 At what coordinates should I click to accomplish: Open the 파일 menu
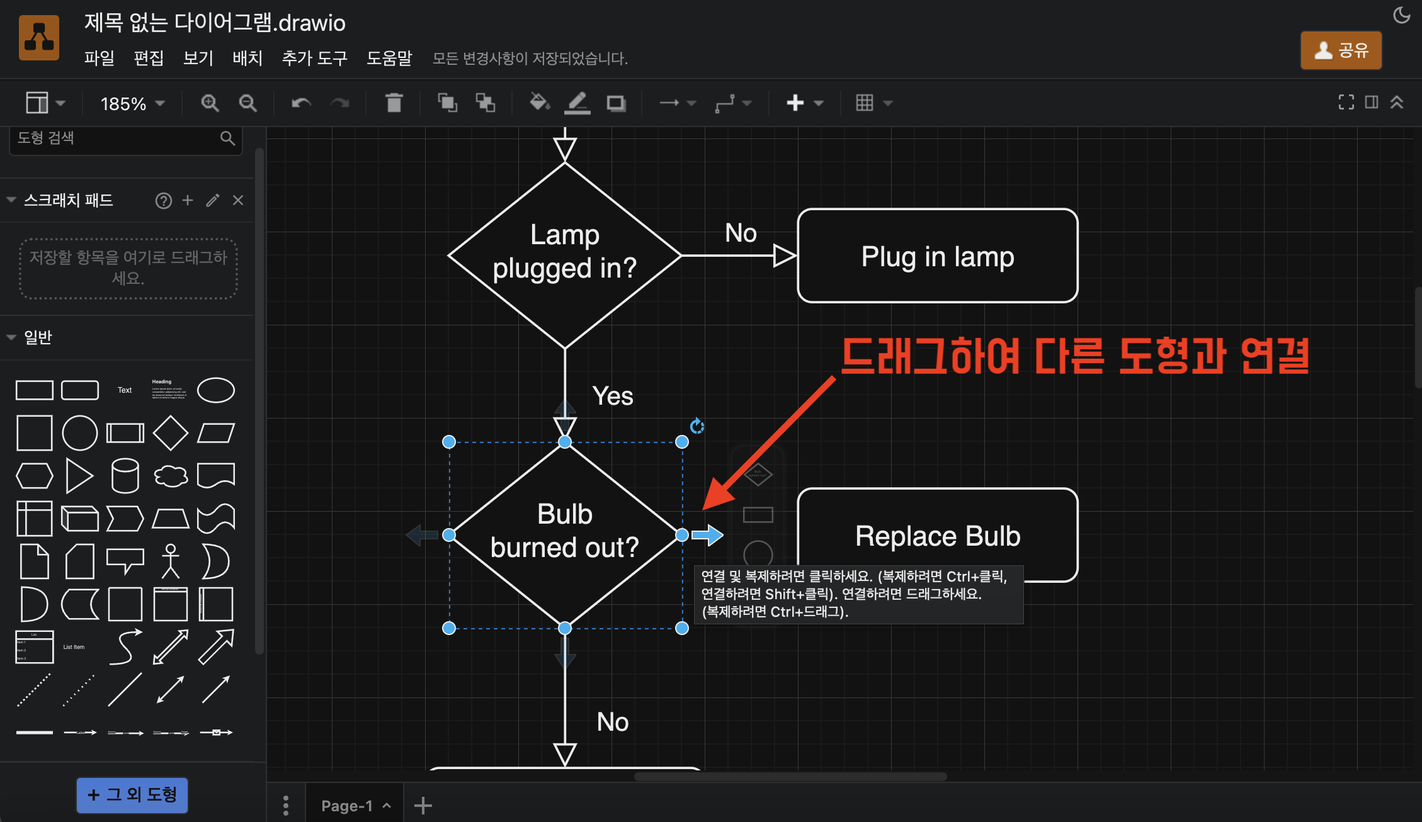click(x=100, y=58)
